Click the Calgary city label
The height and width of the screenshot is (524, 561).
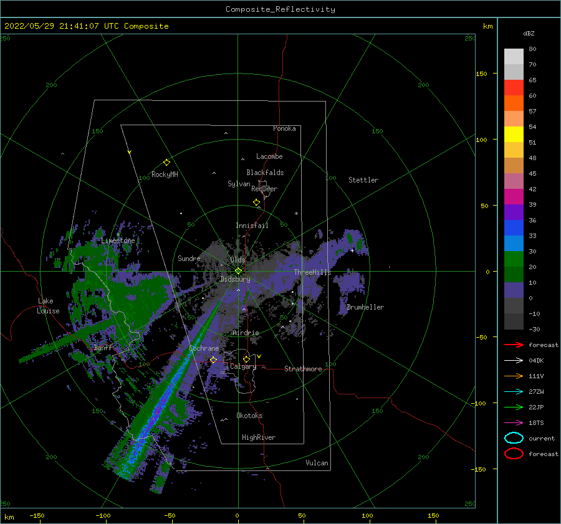point(243,366)
